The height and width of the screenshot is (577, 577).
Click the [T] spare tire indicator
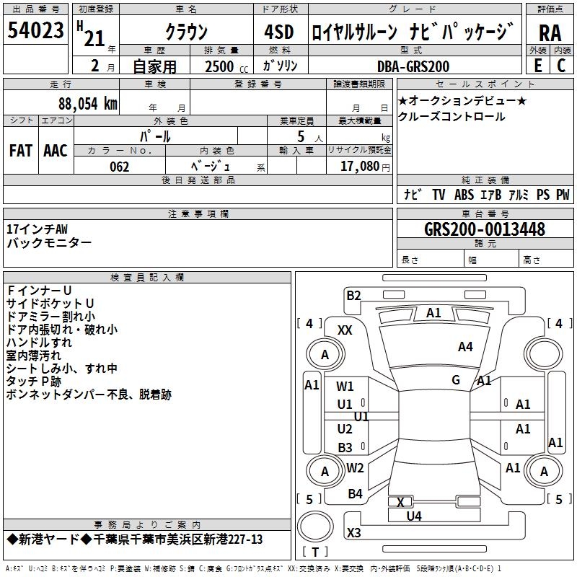click(x=314, y=552)
